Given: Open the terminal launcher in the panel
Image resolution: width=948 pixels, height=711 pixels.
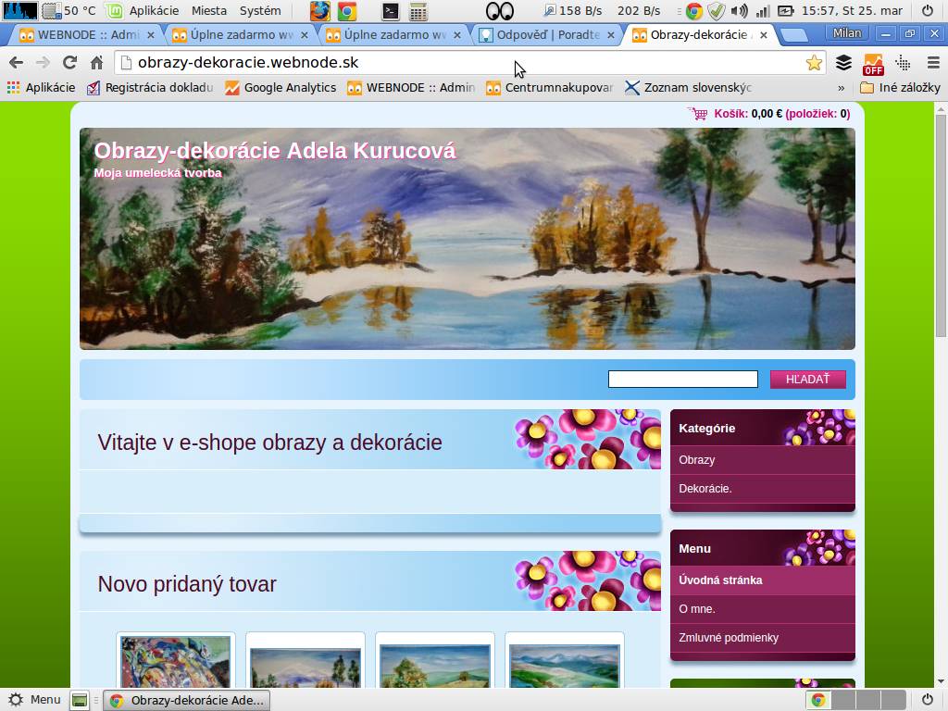Looking at the screenshot, I should coord(391,11).
